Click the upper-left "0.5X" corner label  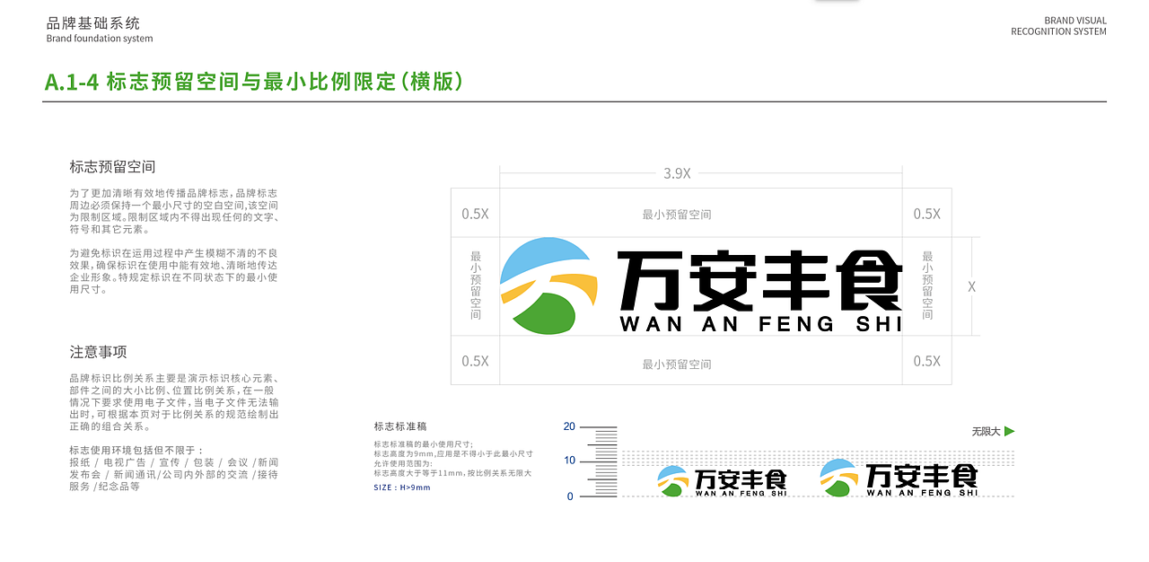click(x=475, y=214)
